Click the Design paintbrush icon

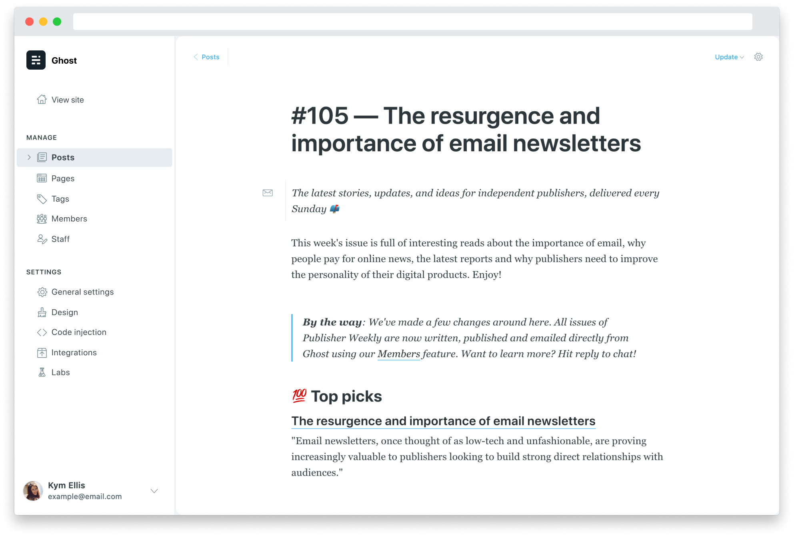42,313
